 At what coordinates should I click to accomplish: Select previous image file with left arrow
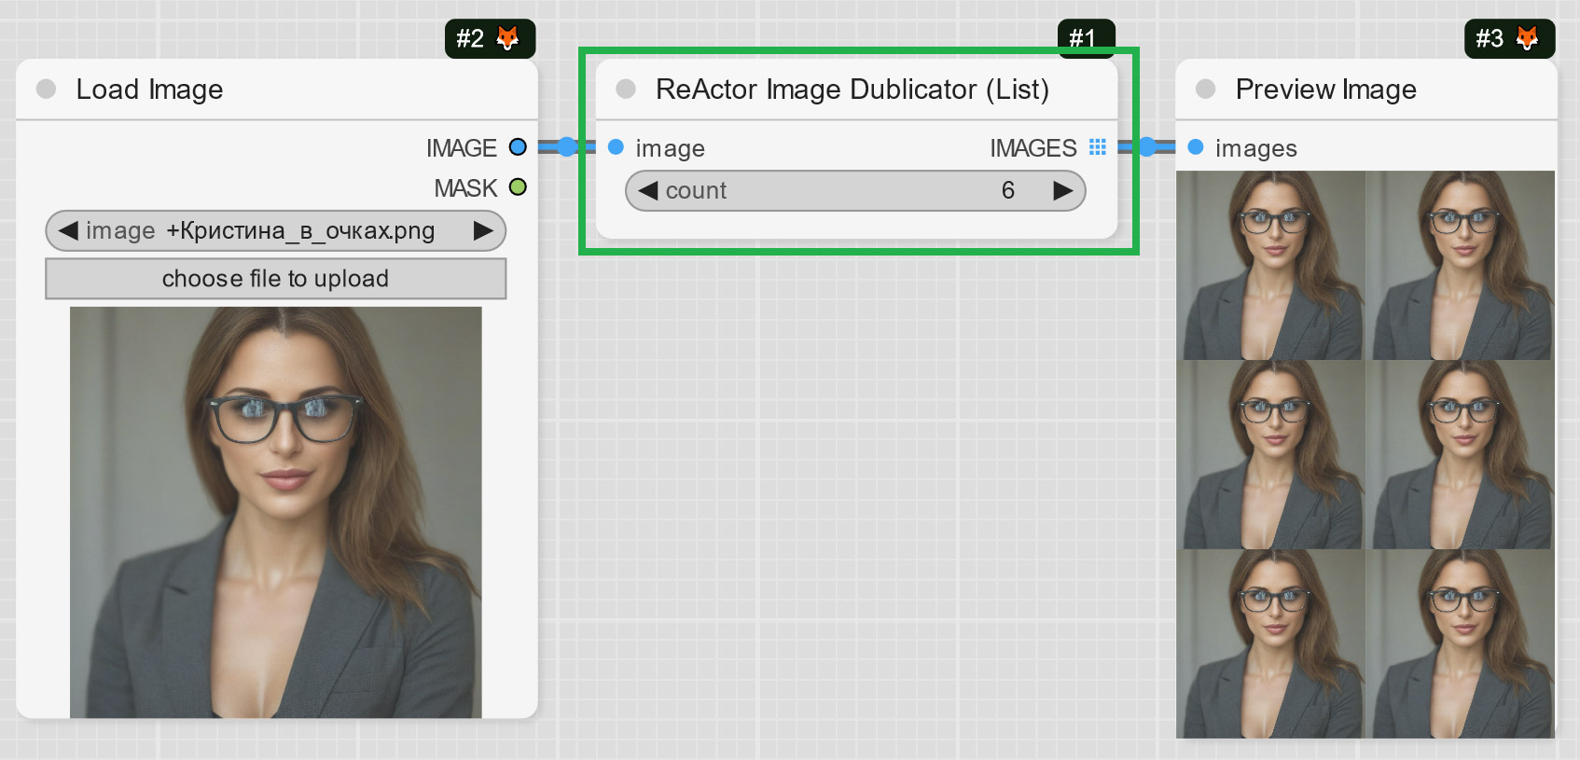(x=67, y=230)
